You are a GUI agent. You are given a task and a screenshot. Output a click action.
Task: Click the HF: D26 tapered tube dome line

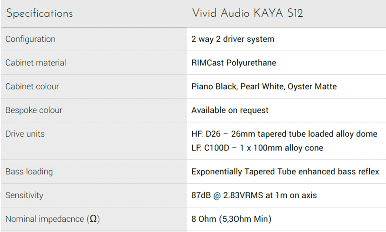(x=284, y=134)
